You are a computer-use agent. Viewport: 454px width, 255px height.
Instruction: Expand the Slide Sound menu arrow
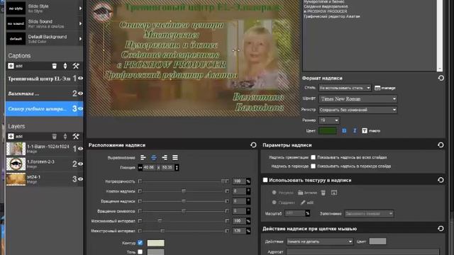(80, 23)
